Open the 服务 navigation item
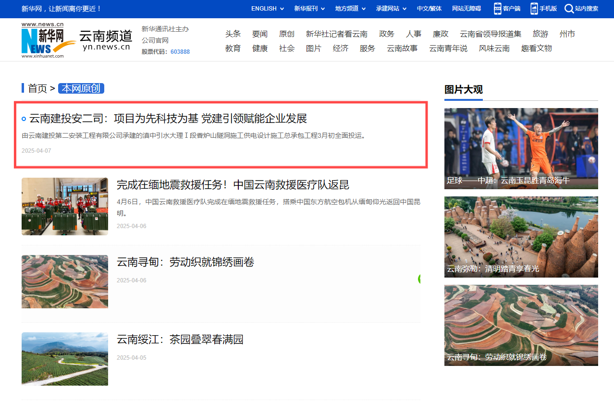This screenshot has width=614, height=401. click(x=368, y=49)
